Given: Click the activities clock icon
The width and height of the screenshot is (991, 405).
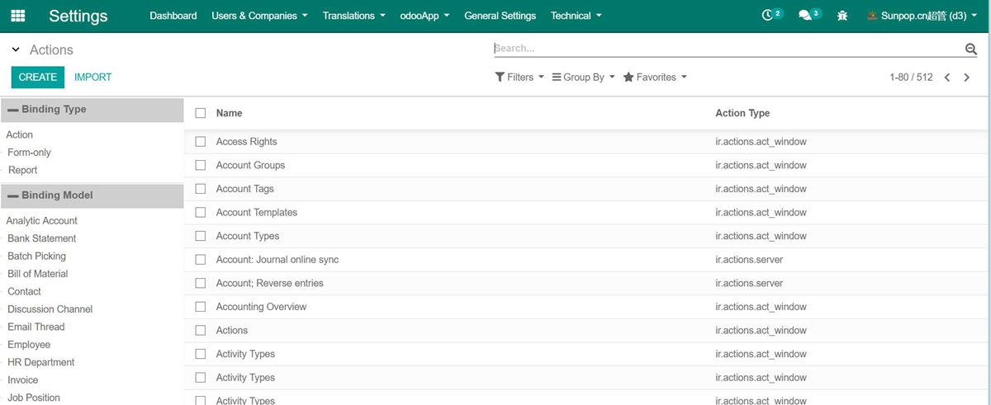Looking at the screenshot, I should (x=768, y=16).
